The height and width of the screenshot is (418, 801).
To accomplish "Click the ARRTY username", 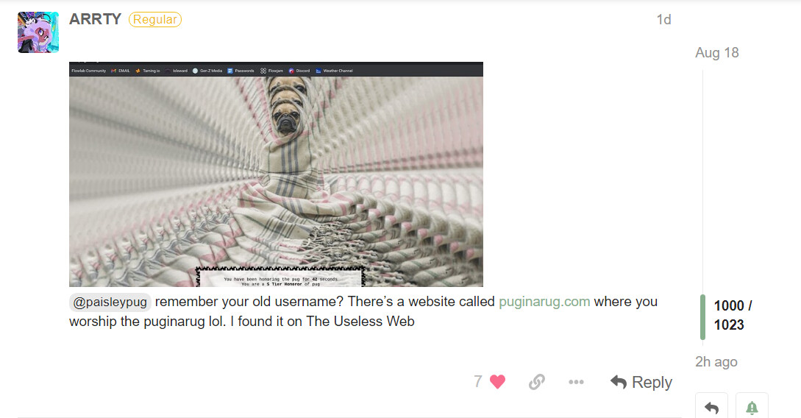I will pos(95,19).
